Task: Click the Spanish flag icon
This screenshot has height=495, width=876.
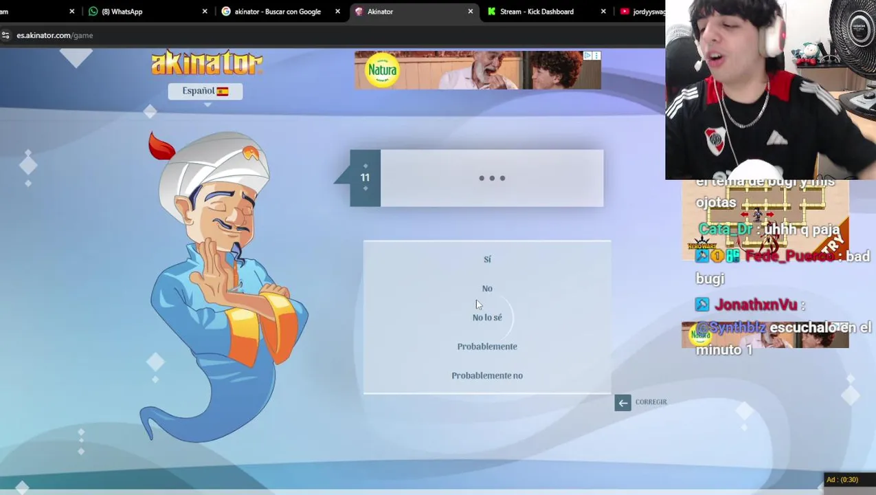Action: pos(223,91)
